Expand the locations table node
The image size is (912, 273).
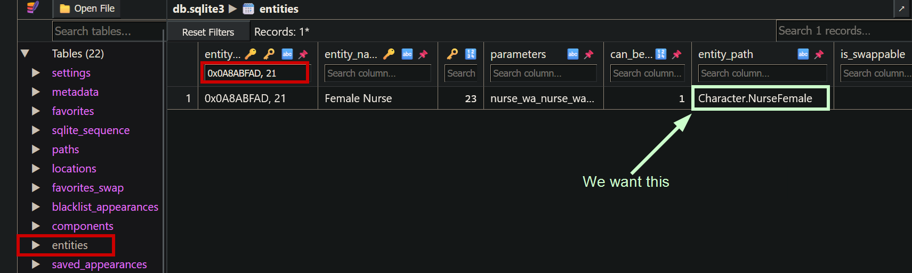(36, 169)
